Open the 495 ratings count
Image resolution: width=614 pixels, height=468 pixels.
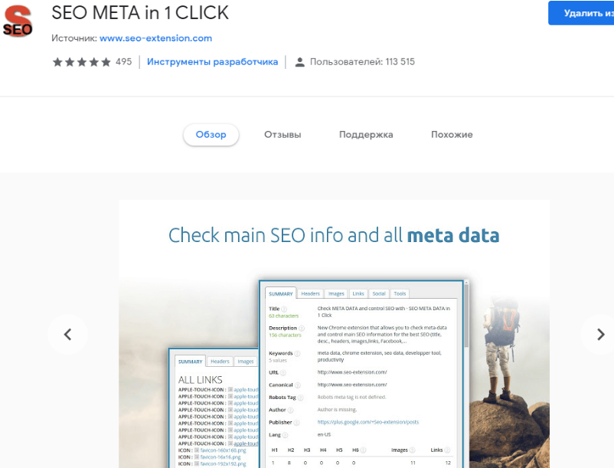(x=124, y=62)
